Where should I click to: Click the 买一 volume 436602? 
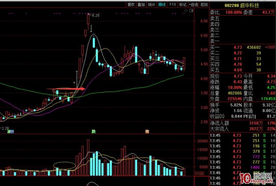coord(254,47)
